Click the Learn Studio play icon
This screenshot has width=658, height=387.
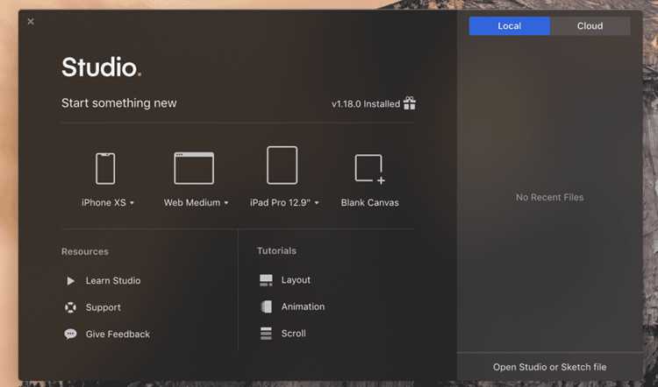coord(71,280)
